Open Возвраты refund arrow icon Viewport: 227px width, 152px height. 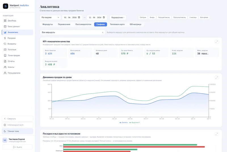5,44
